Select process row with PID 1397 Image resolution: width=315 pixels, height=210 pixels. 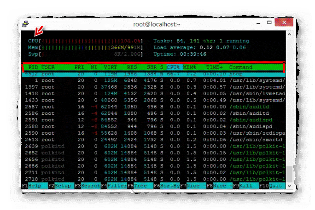point(153,87)
